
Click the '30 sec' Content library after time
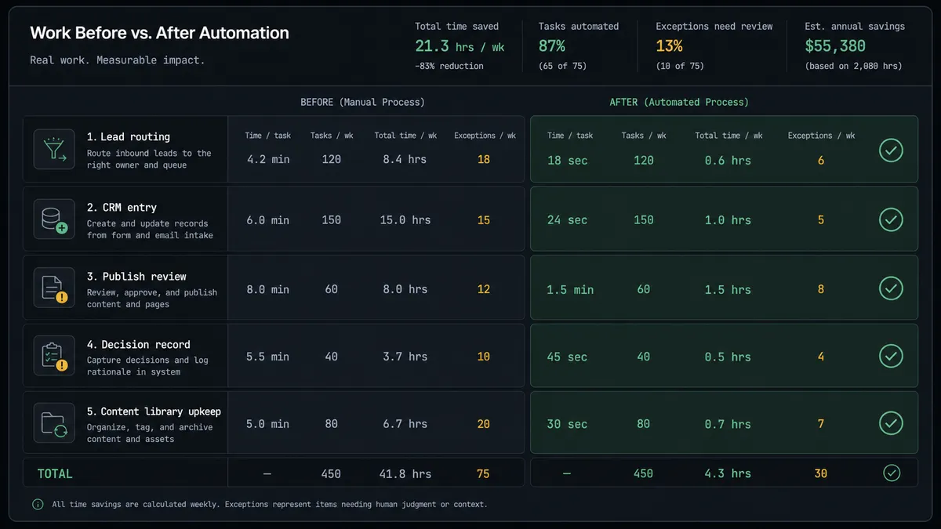point(567,424)
